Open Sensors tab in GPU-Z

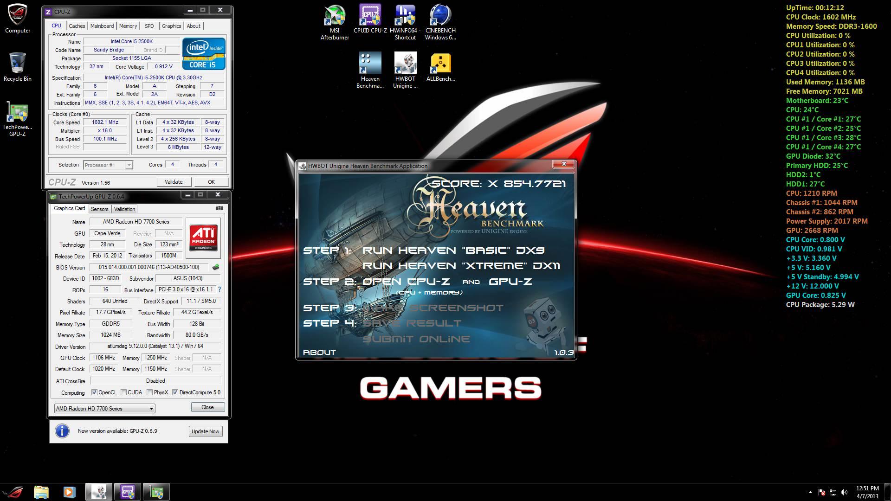point(100,209)
